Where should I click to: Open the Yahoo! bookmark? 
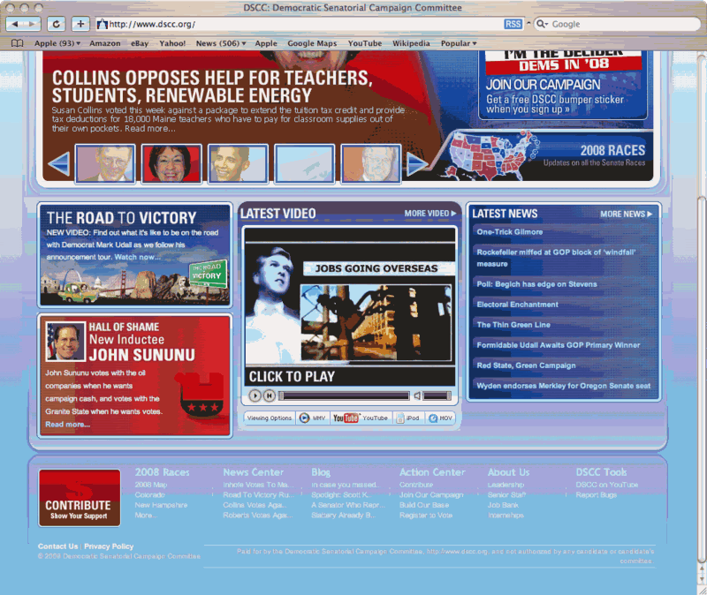coord(172,43)
